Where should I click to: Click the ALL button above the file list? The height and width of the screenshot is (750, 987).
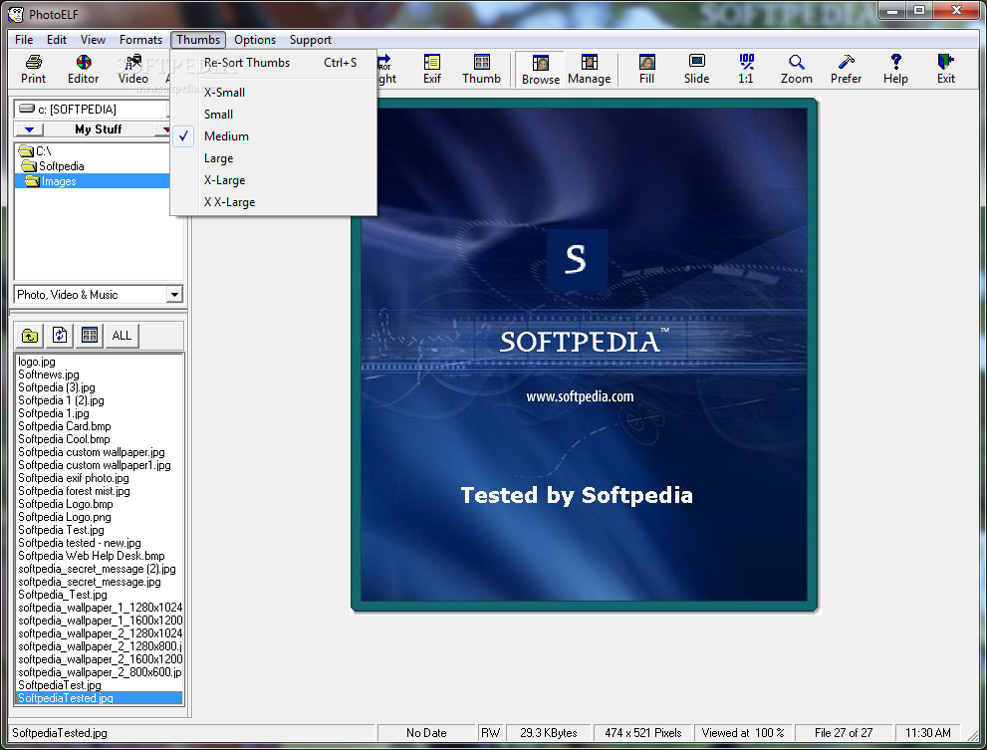pyautogui.click(x=122, y=336)
